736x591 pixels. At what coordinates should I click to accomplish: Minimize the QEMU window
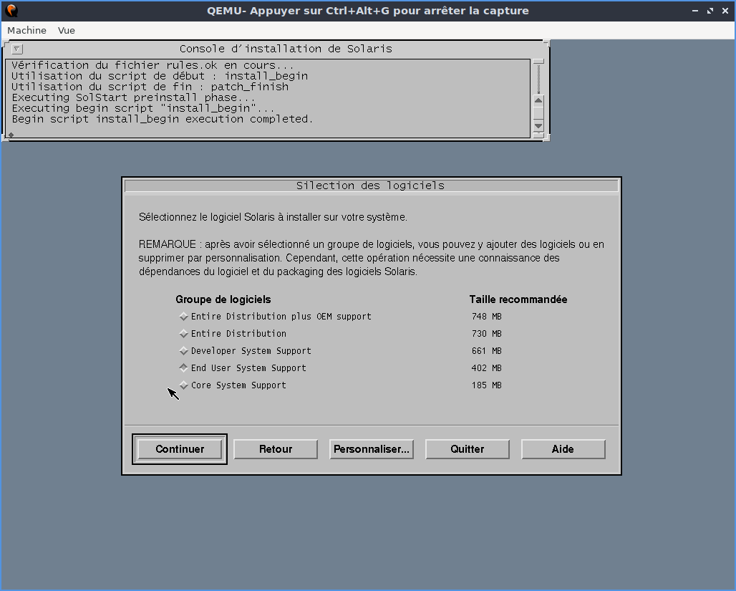click(695, 10)
